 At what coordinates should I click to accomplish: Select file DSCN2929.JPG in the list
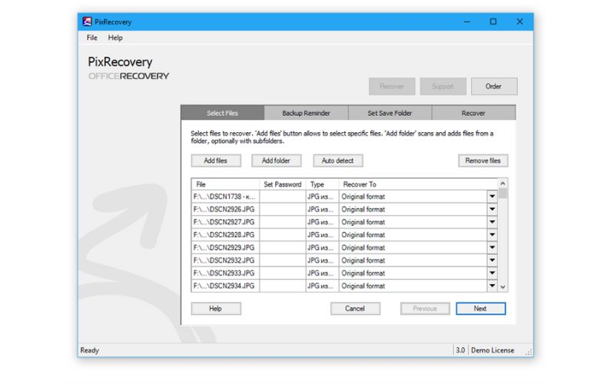click(x=224, y=247)
